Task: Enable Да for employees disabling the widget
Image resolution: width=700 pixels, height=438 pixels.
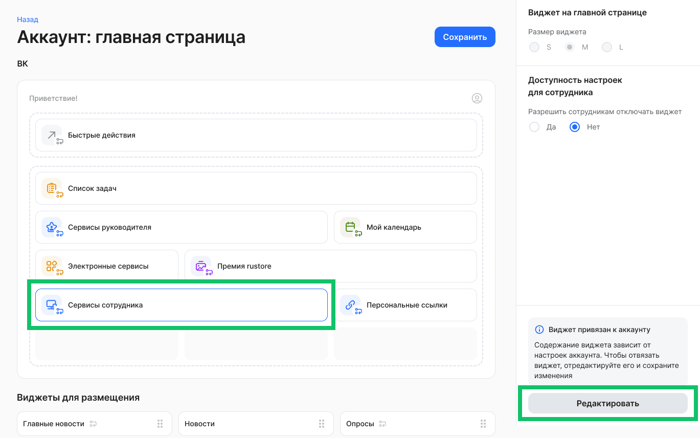Action: [534, 126]
